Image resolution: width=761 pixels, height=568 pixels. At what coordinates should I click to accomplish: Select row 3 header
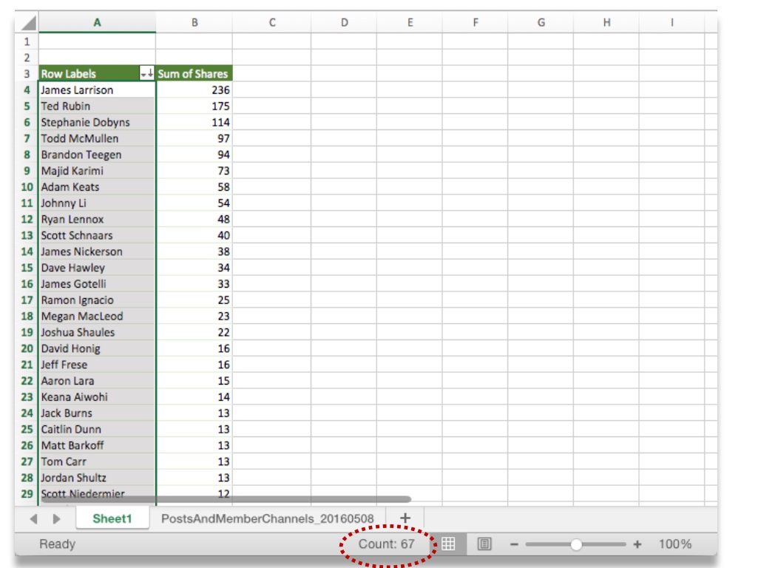[27, 73]
